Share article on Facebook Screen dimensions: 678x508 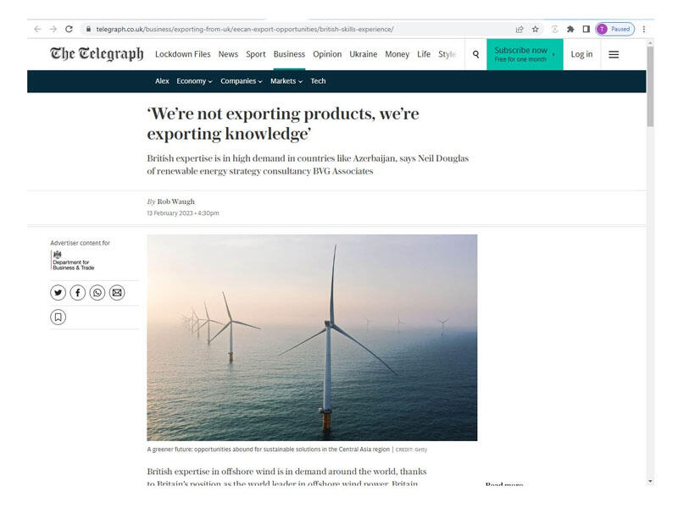(77, 292)
